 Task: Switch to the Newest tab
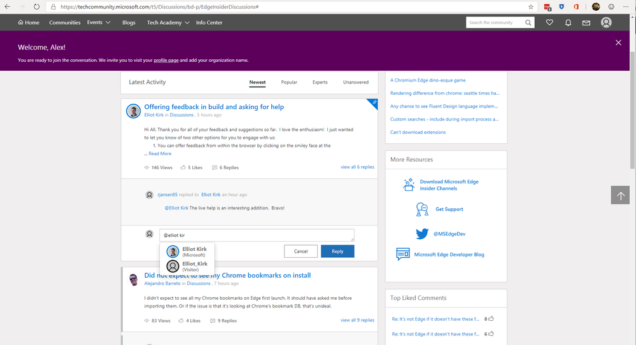(257, 82)
